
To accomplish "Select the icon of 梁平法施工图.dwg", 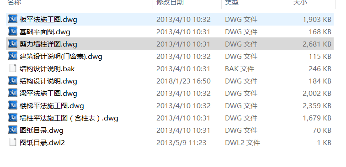I will 13,93.
